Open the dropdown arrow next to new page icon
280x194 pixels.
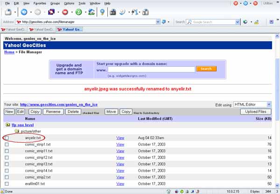tap(15, 12)
